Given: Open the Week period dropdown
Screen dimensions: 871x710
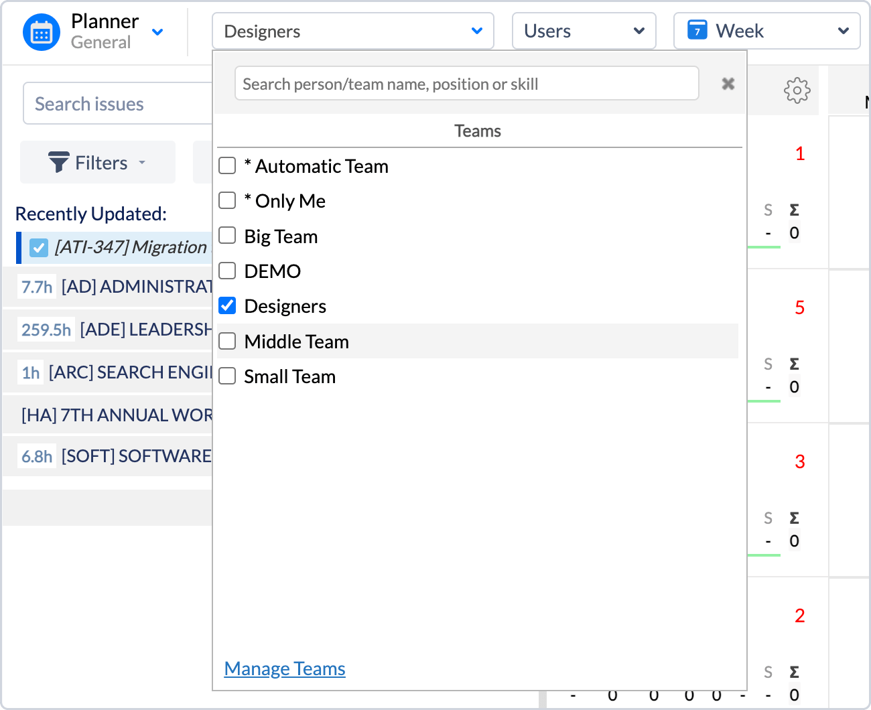Looking at the screenshot, I should [766, 31].
